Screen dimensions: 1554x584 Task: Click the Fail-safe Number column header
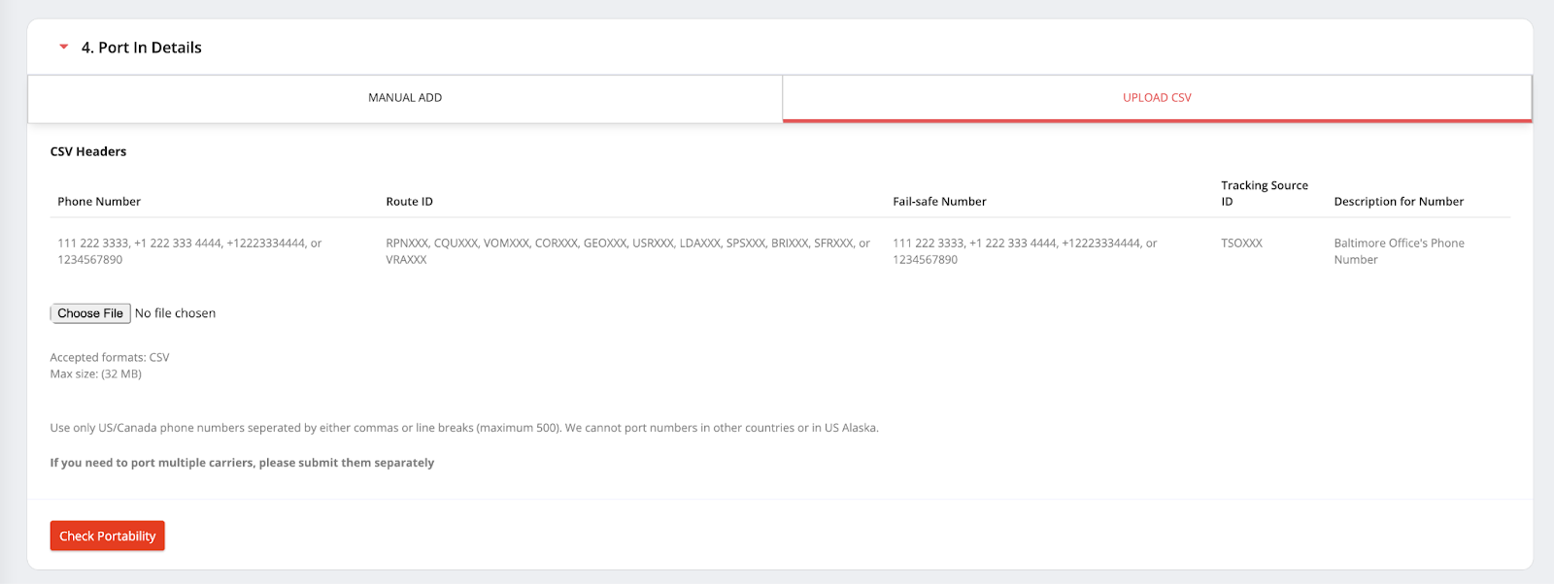[939, 202]
